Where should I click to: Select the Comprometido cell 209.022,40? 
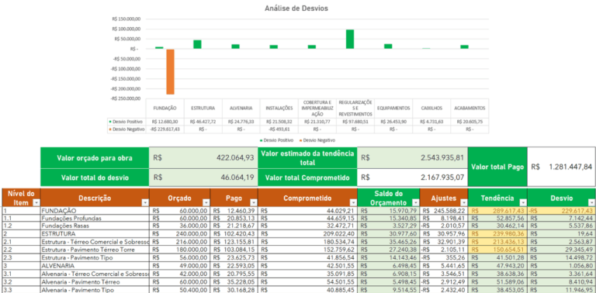(x=307, y=233)
